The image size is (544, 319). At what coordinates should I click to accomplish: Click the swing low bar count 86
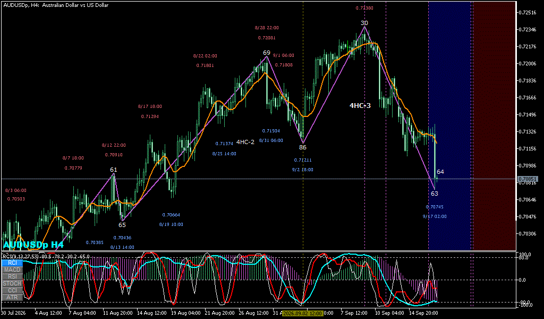point(303,147)
